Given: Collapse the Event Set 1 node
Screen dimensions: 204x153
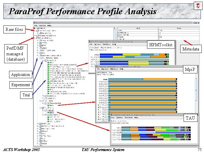Looking at the screenshot, I should tap(43, 61).
